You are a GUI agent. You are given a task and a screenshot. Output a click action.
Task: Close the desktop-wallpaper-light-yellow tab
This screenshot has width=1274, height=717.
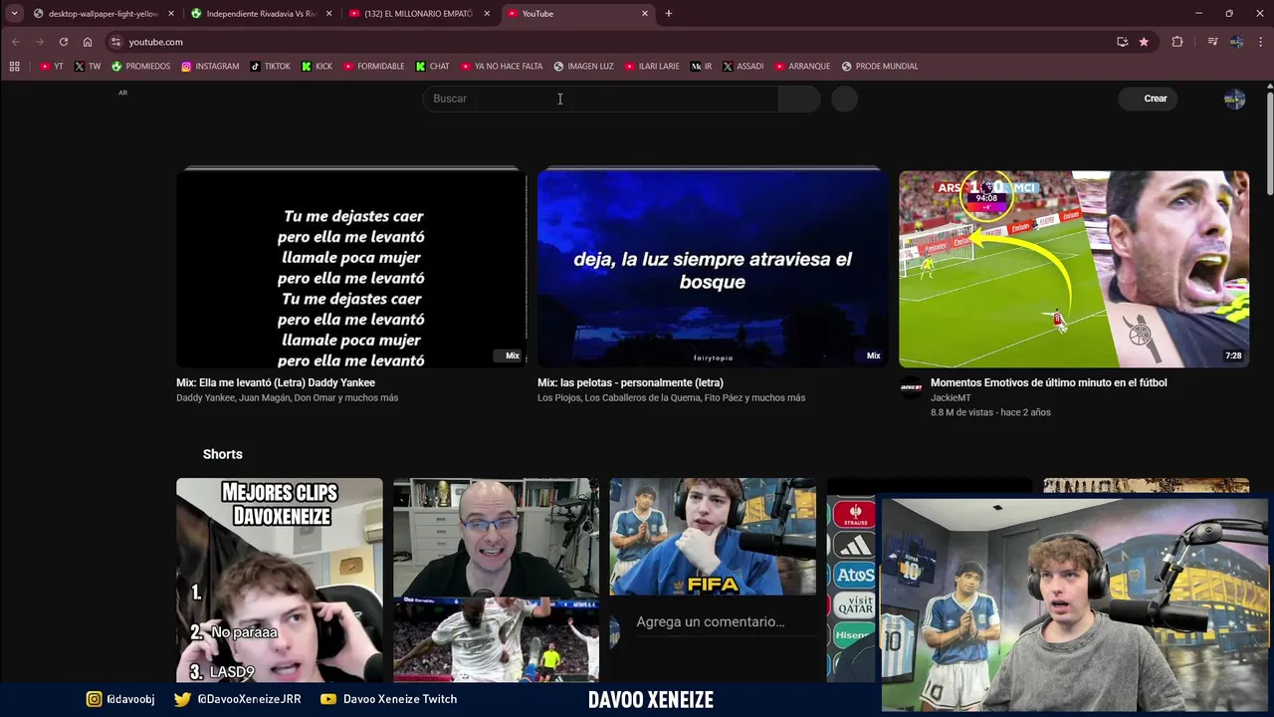(x=171, y=14)
